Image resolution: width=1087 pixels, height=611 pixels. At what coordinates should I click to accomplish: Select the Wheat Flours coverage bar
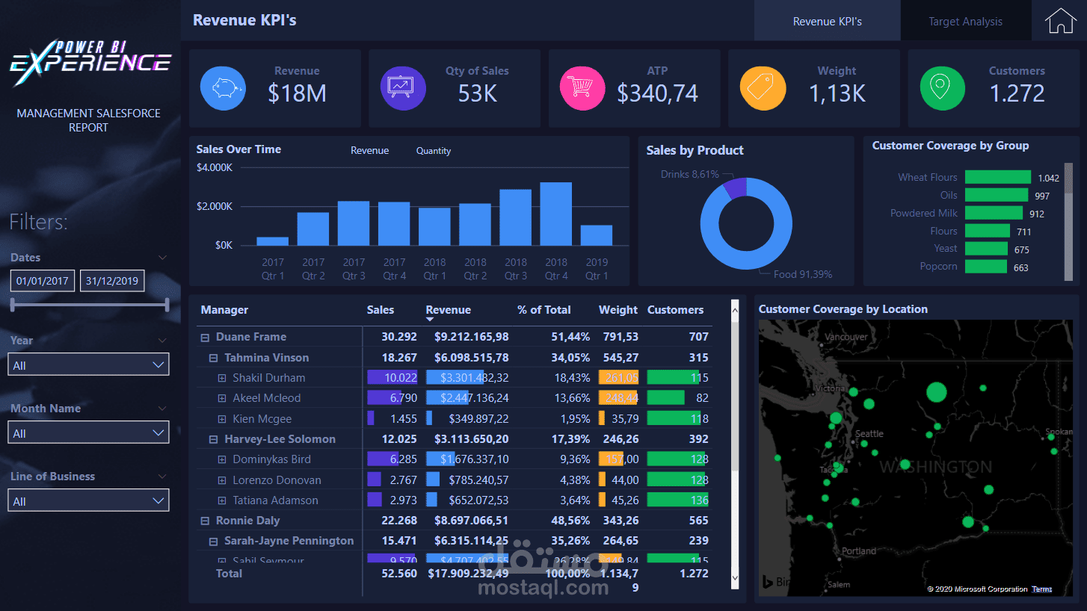point(999,177)
